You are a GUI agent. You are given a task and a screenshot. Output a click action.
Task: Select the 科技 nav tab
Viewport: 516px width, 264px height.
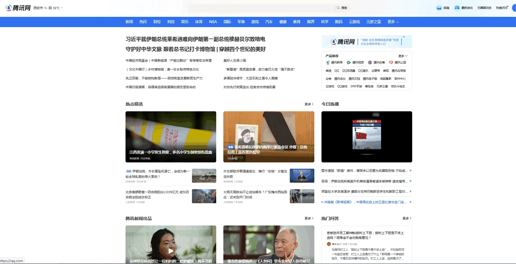coord(171,22)
